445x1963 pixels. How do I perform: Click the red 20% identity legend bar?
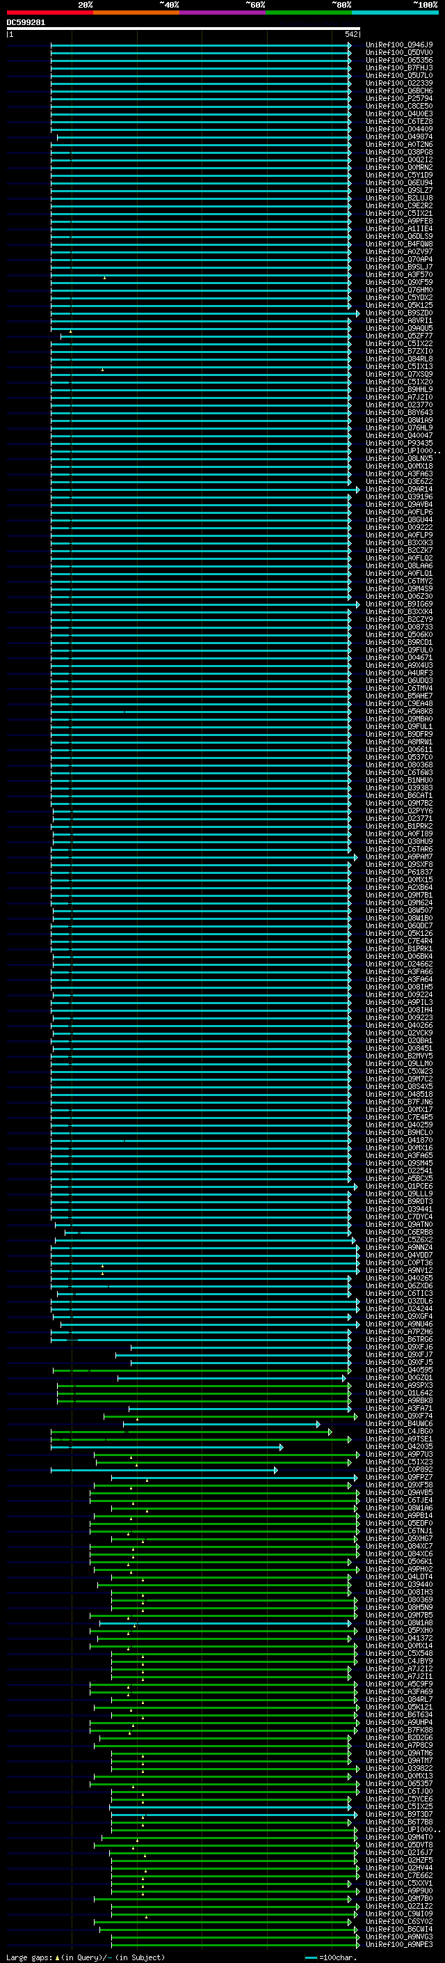(50, 13)
